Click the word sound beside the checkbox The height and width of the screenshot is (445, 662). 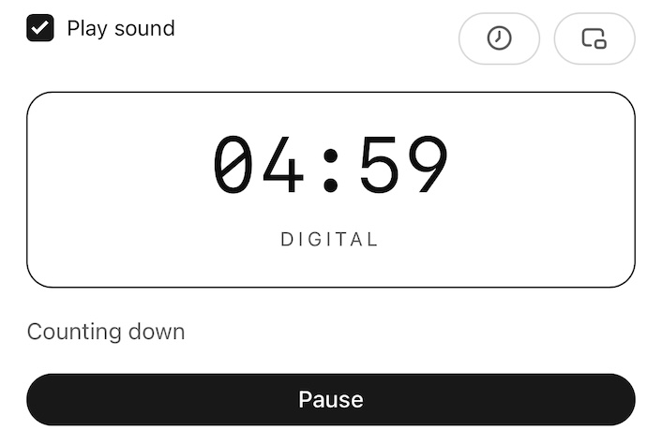tap(143, 28)
